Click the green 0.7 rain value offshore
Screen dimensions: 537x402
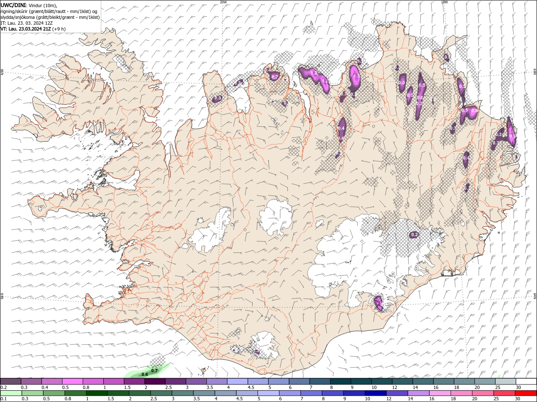[154, 371]
